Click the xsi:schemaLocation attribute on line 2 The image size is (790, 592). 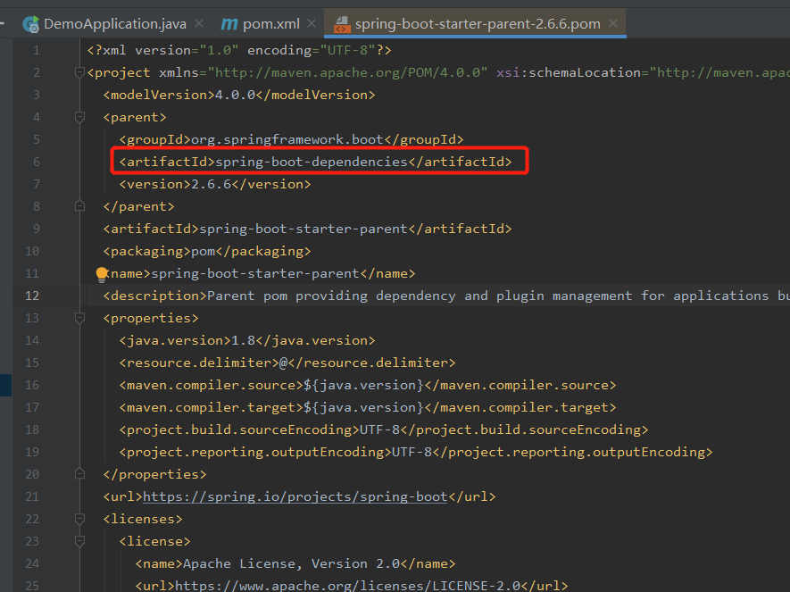click(643, 72)
